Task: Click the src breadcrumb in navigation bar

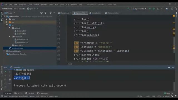Action: coord(15,9)
